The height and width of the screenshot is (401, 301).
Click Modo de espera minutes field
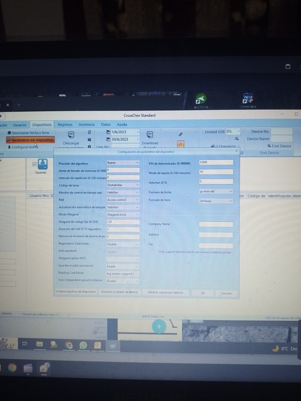(216, 172)
